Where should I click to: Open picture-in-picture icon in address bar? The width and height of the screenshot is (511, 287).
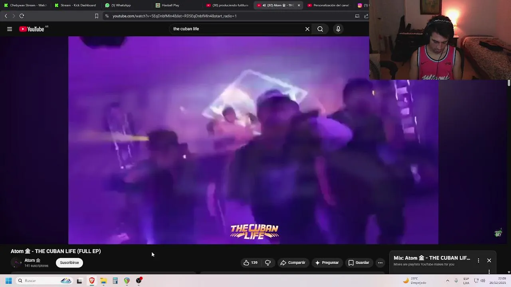click(357, 16)
